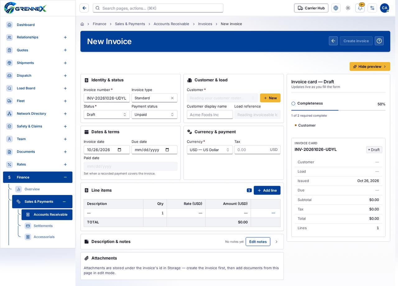
Task: Create a New customer
Action: pyautogui.click(x=270, y=98)
